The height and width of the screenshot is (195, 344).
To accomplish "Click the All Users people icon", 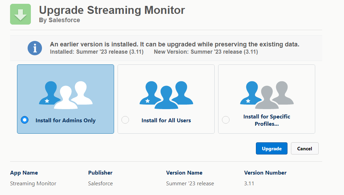I will [x=166, y=95].
